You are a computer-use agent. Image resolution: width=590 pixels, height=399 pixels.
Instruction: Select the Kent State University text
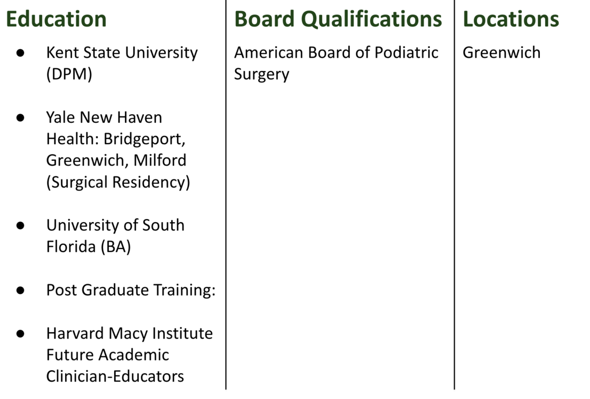[122, 53]
